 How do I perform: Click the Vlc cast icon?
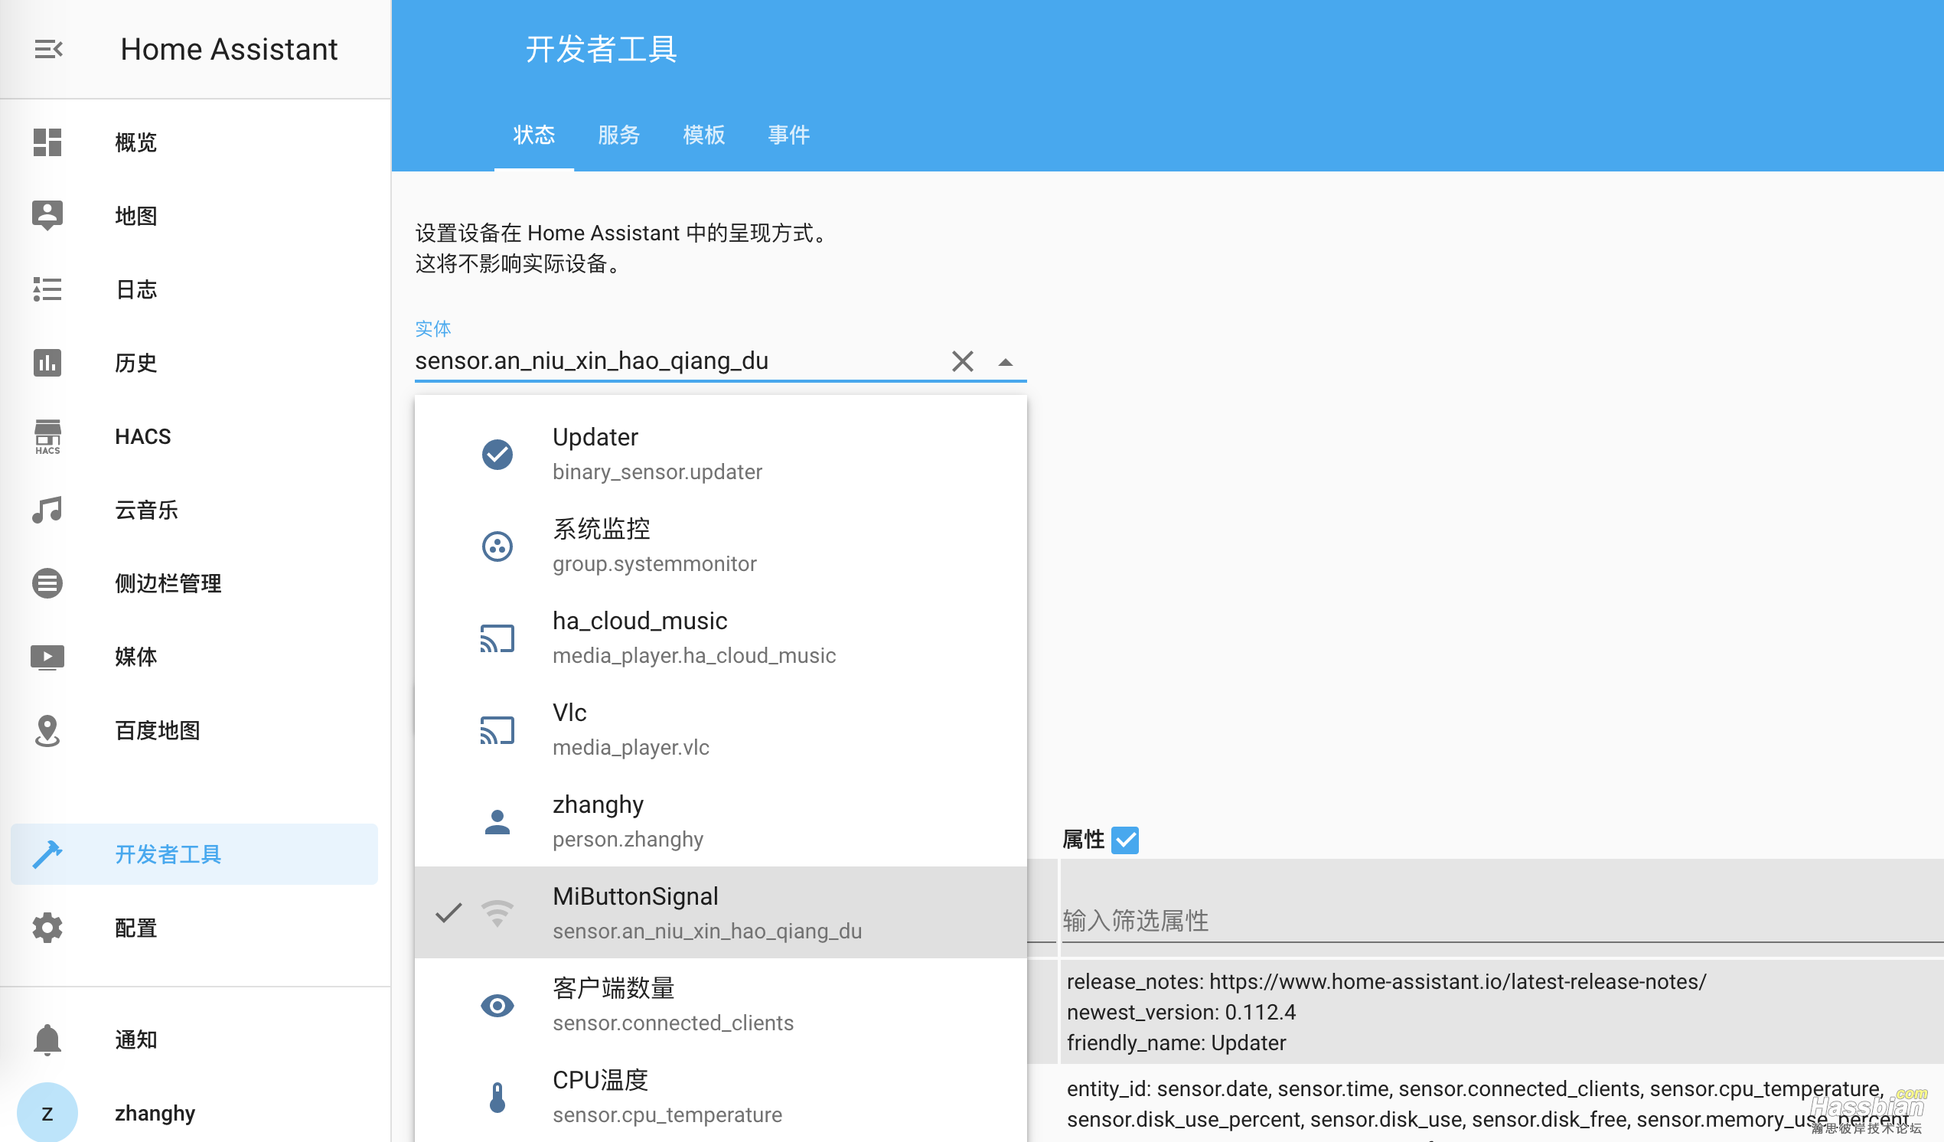pyautogui.click(x=497, y=730)
